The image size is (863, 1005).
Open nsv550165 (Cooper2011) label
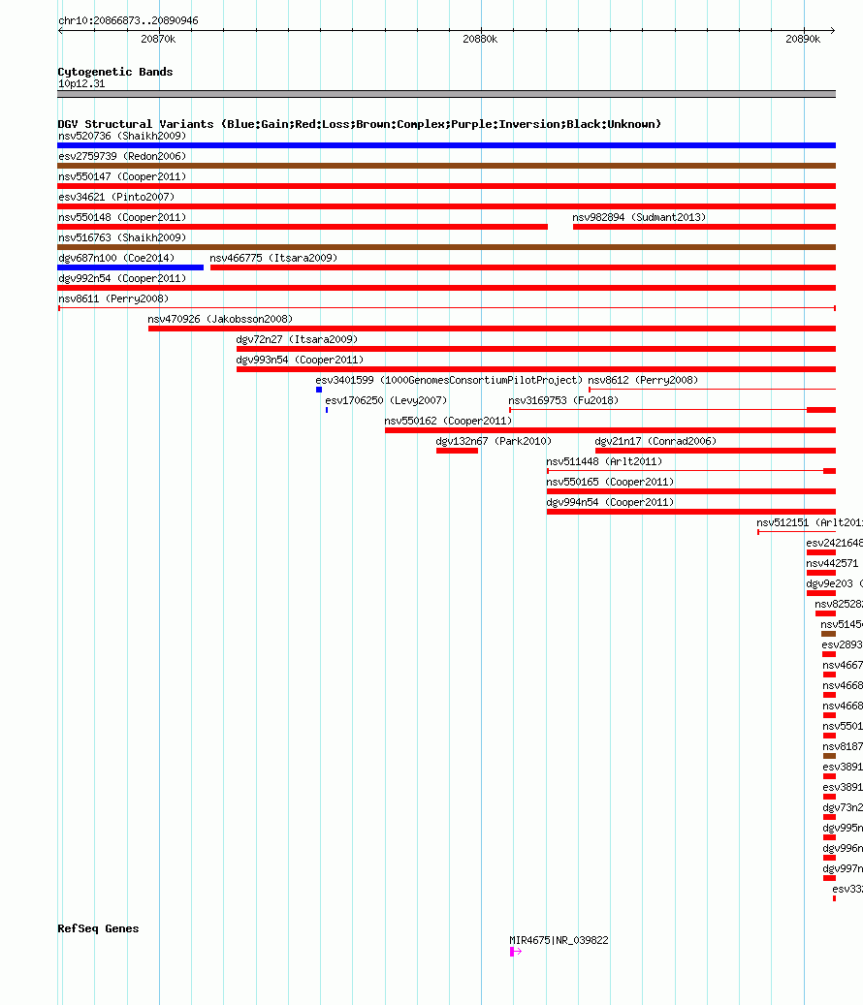pos(610,482)
